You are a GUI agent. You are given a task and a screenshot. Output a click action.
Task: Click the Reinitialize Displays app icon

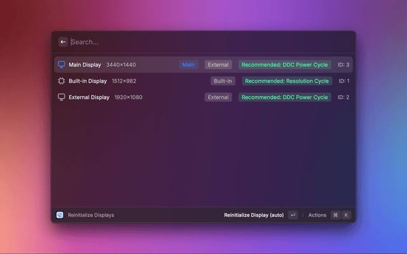(x=60, y=215)
